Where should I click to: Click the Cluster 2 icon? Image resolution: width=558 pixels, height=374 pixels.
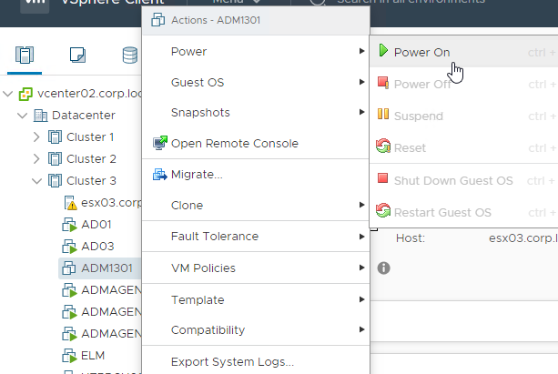(55, 159)
